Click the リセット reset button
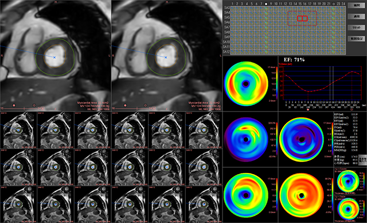Viewport: 367px width, 223px height. click(356, 28)
